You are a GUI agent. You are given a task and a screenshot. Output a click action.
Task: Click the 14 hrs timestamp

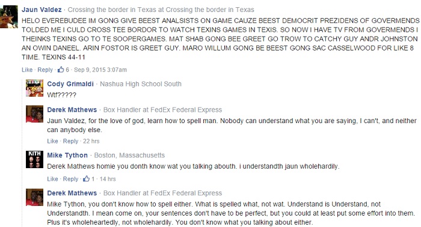click(x=108, y=179)
